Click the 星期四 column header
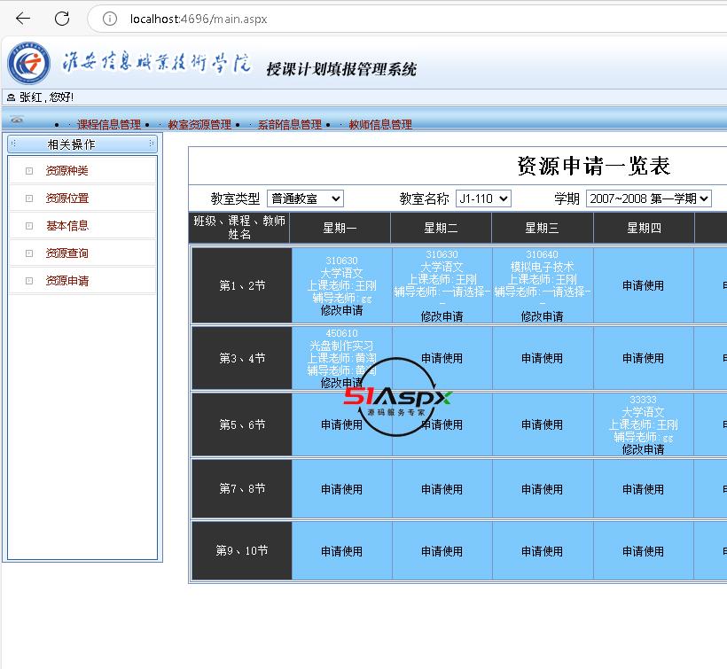The image size is (727, 669). point(644,228)
